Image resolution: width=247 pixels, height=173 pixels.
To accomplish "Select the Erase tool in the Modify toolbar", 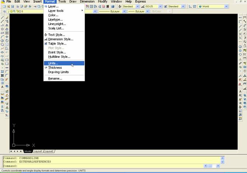I will point(7,17).
